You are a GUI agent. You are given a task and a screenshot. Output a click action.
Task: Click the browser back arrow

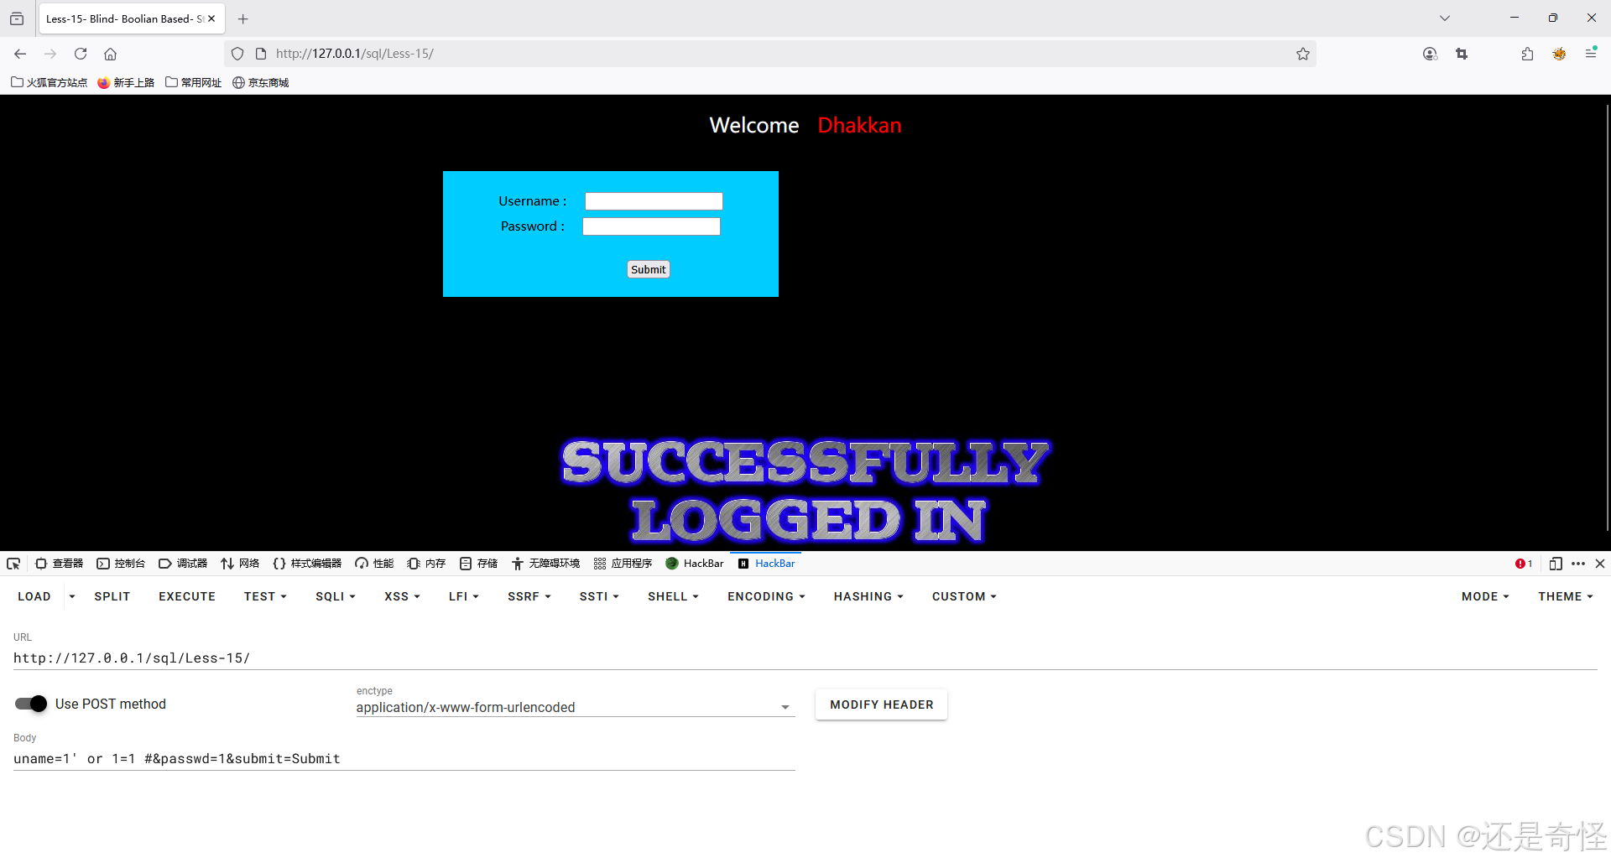tap(20, 54)
